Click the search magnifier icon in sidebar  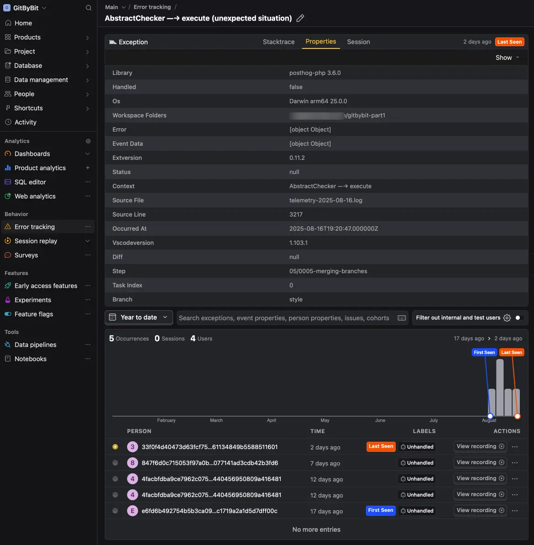tap(89, 8)
